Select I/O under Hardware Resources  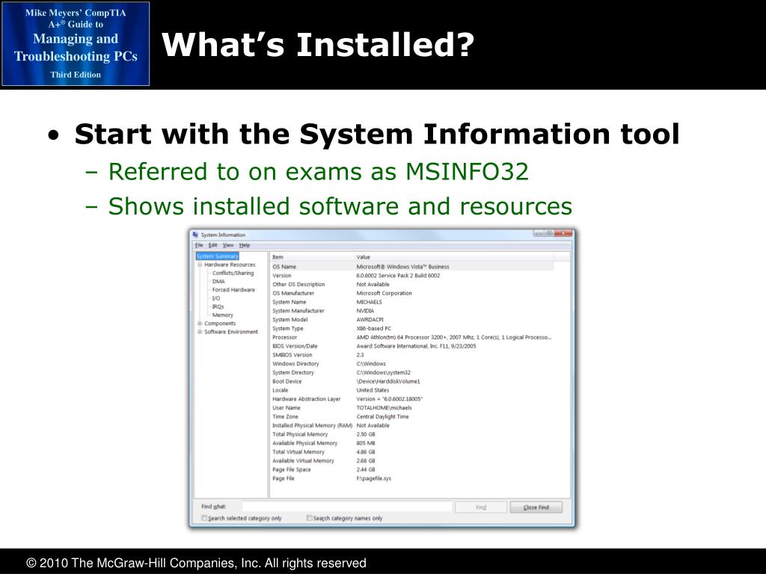tap(216, 298)
